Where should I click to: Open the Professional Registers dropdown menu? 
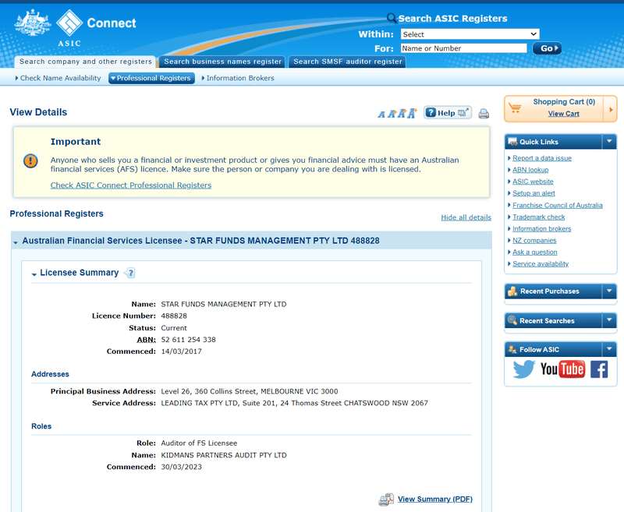point(151,78)
